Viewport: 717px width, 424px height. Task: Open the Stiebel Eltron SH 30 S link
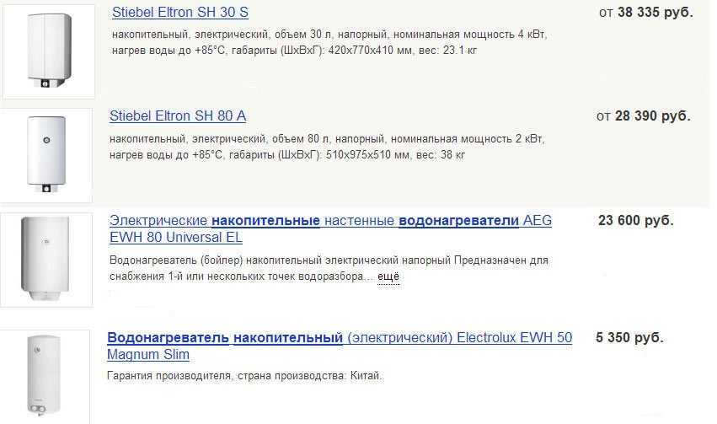click(x=180, y=13)
